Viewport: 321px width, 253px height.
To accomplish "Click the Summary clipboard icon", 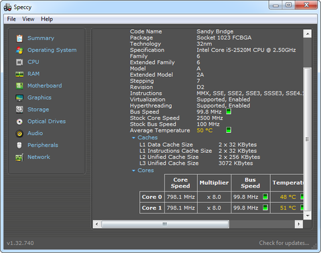I will click(19, 38).
